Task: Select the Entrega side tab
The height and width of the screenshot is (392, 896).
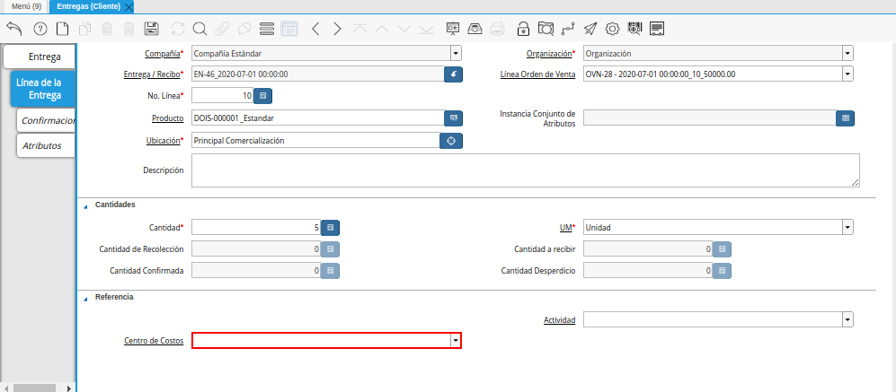Action: click(x=40, y=57)
